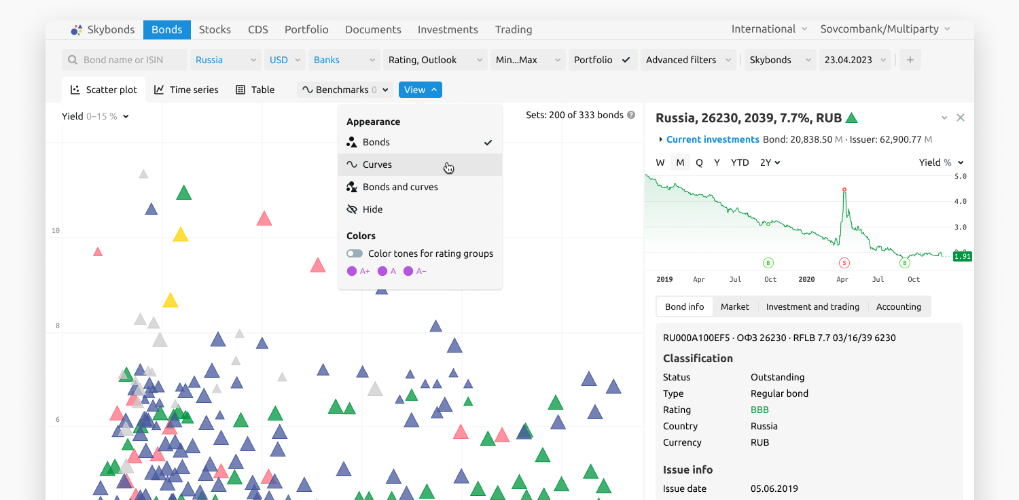Switch to Investment and trading tab
Viewport: 1019px width, 500px height.
coord(812,306)
